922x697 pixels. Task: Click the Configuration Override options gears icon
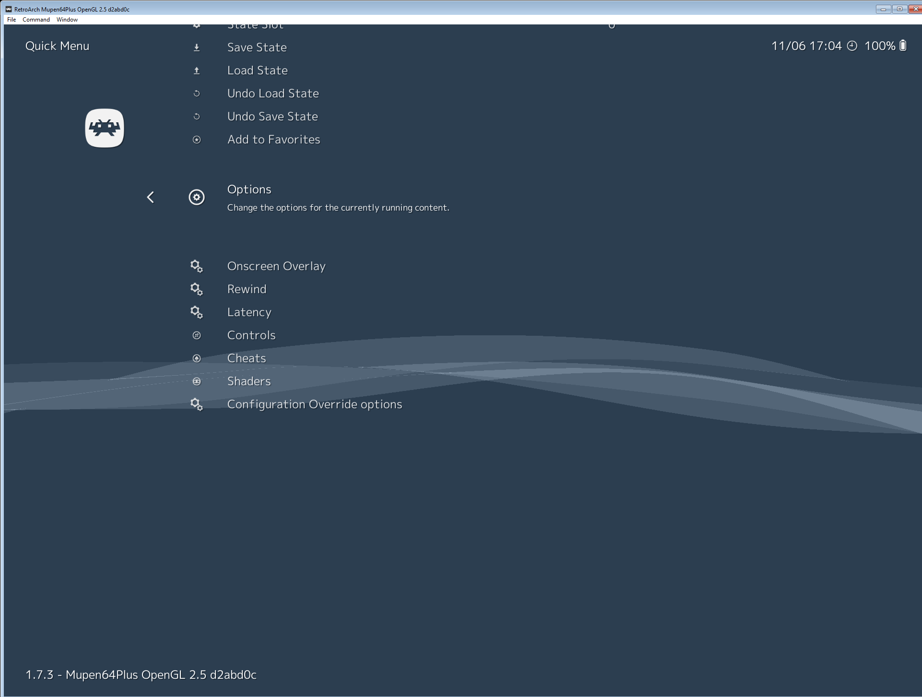(197, 404)
